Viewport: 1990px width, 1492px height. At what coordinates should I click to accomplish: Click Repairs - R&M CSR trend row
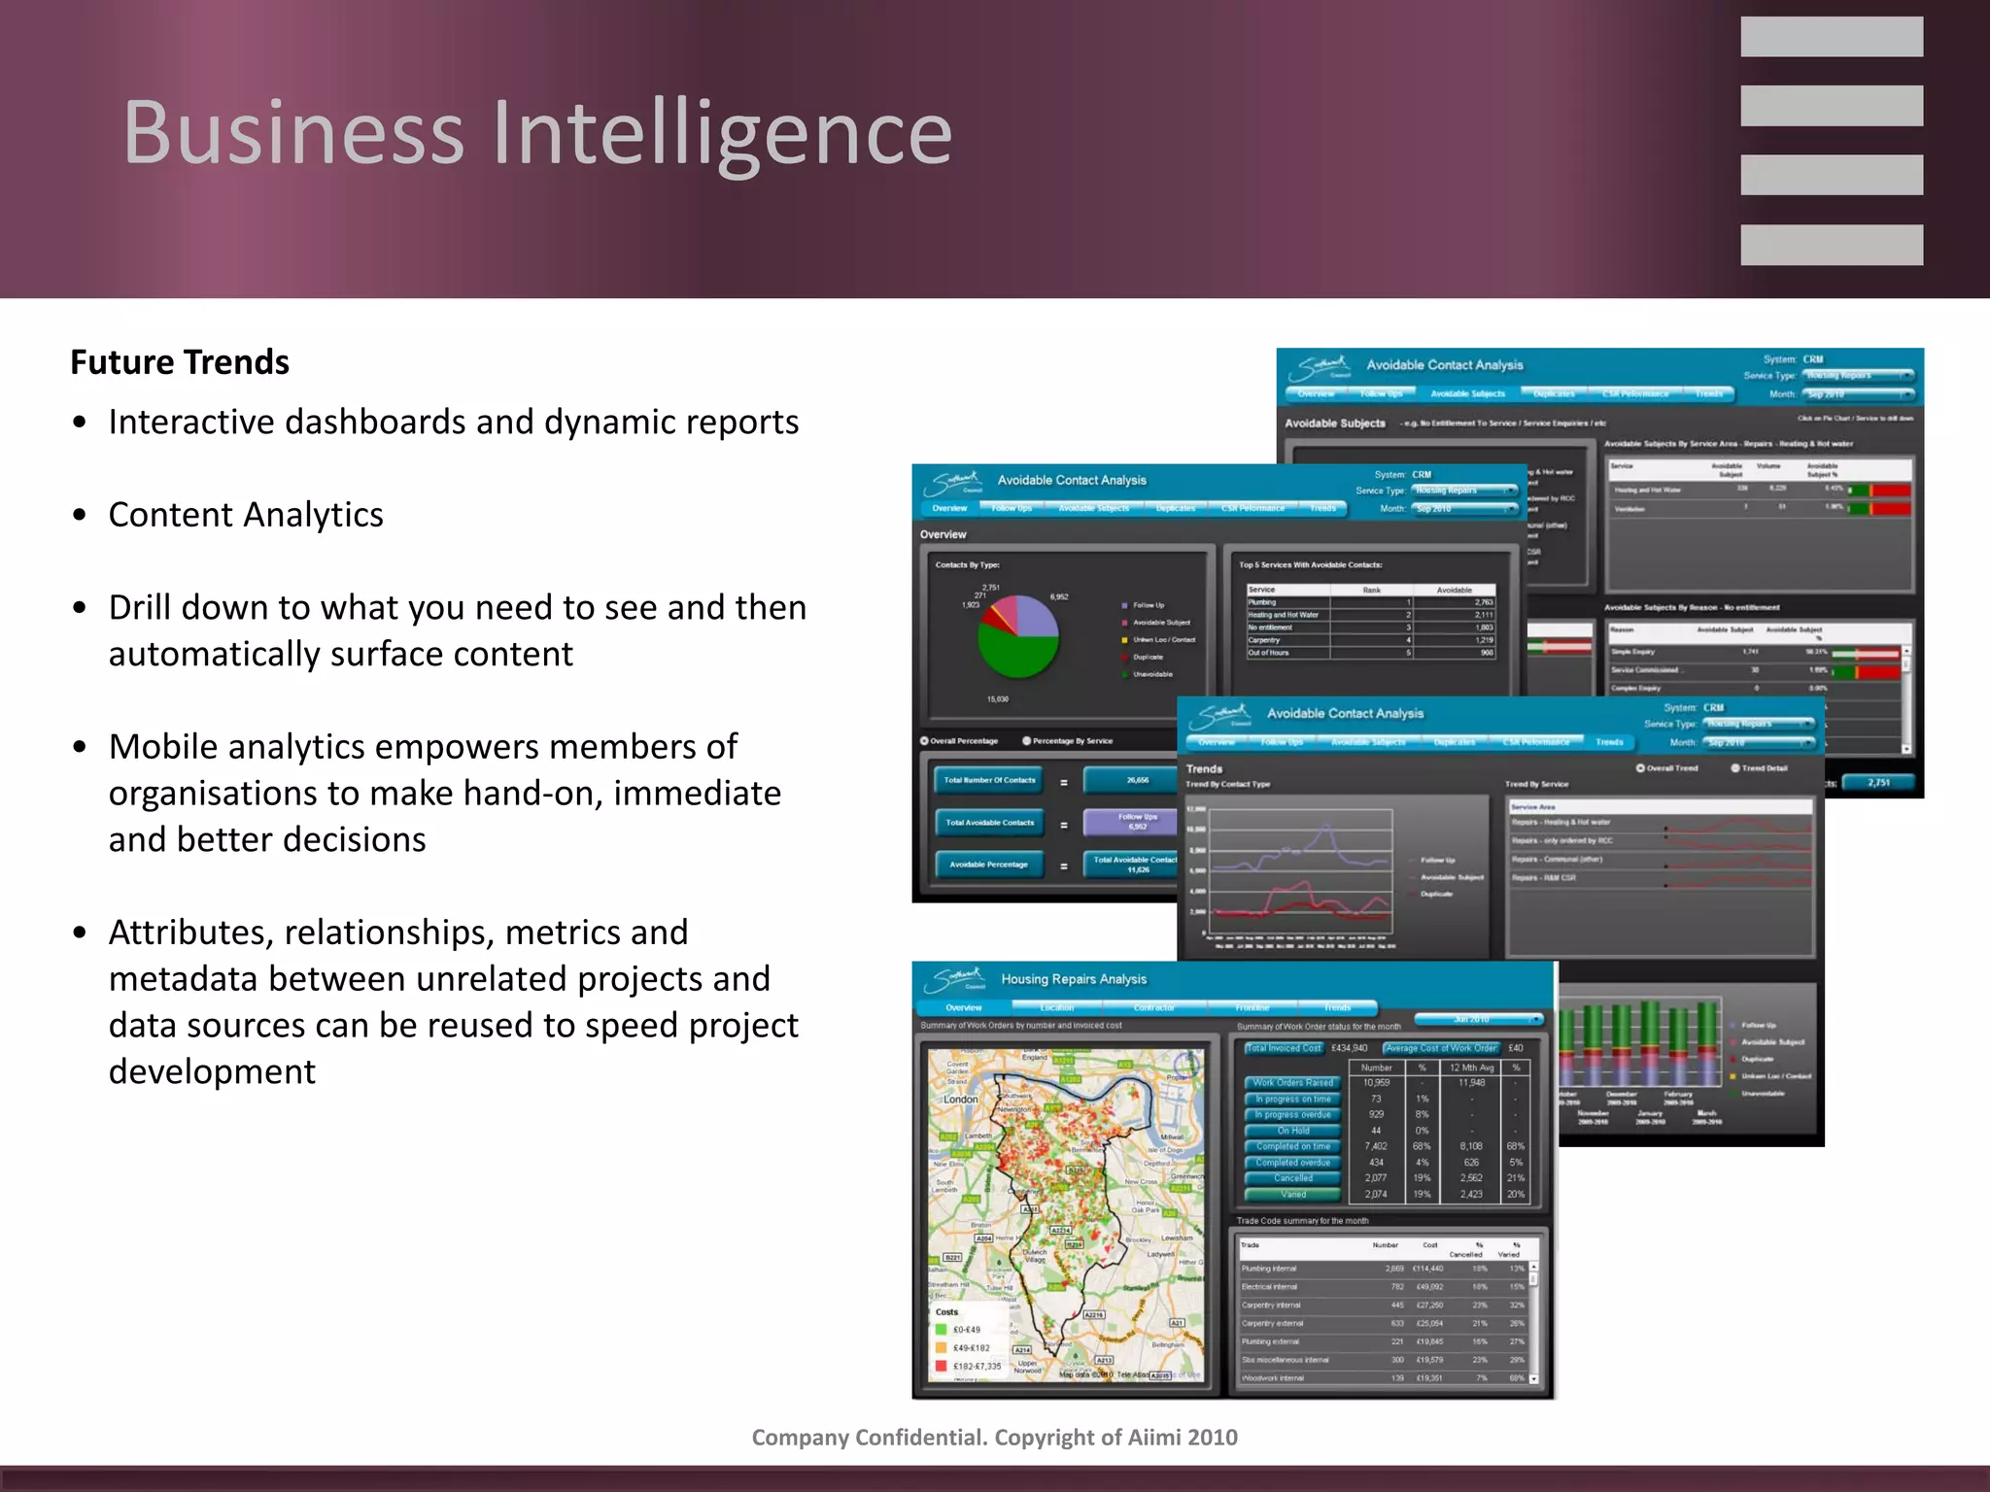pos(1660,878)
